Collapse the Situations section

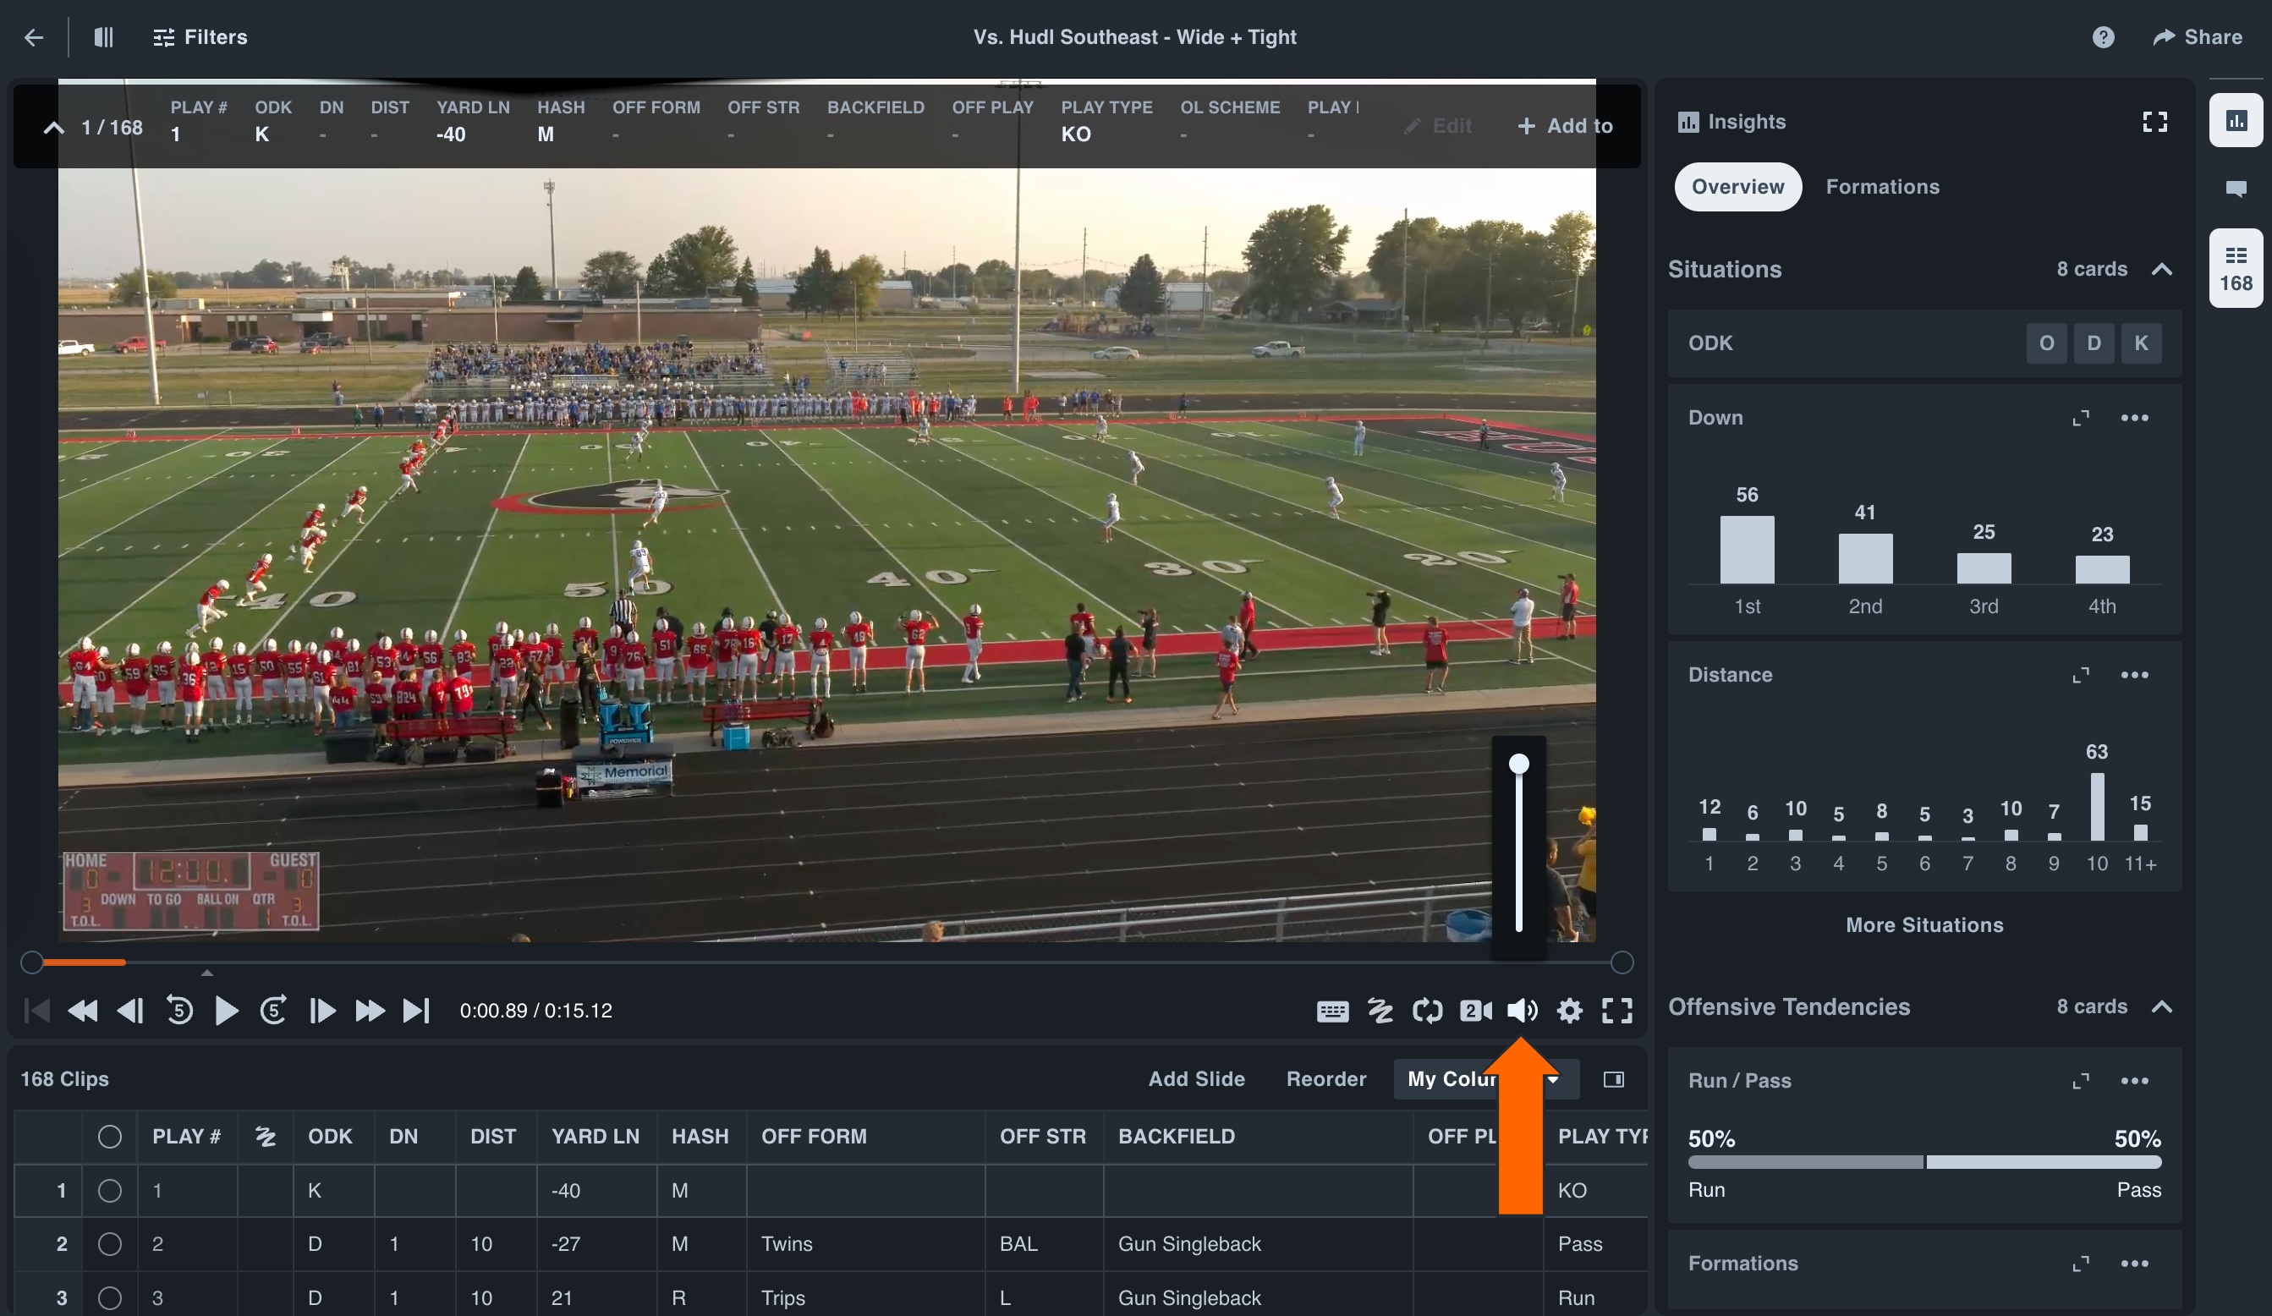(2164, 269)
